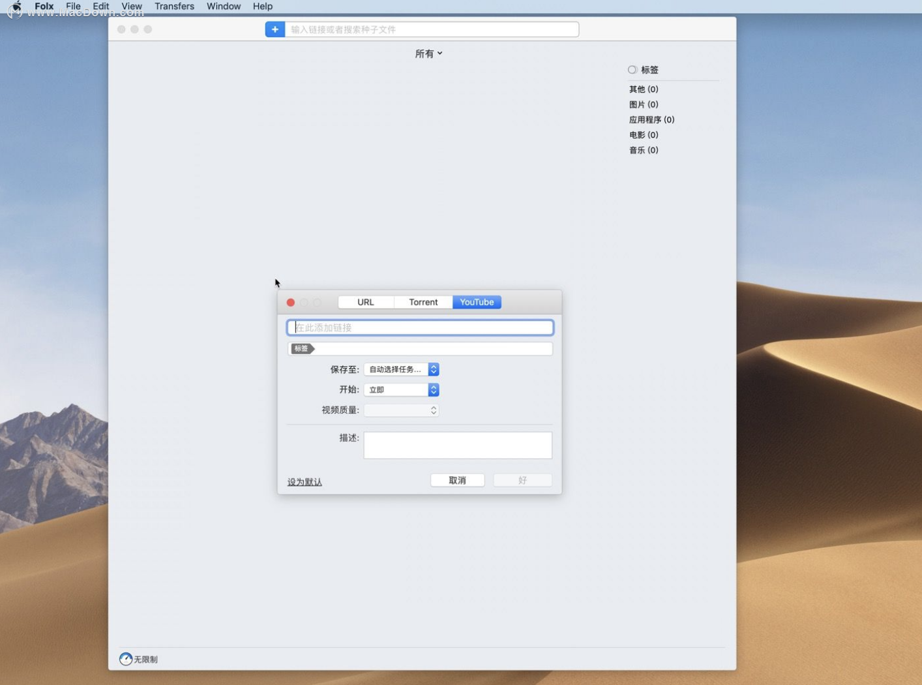This screenshot has width=922, height=685.
Task: Open the Help menu
Action: click(263, 7)
